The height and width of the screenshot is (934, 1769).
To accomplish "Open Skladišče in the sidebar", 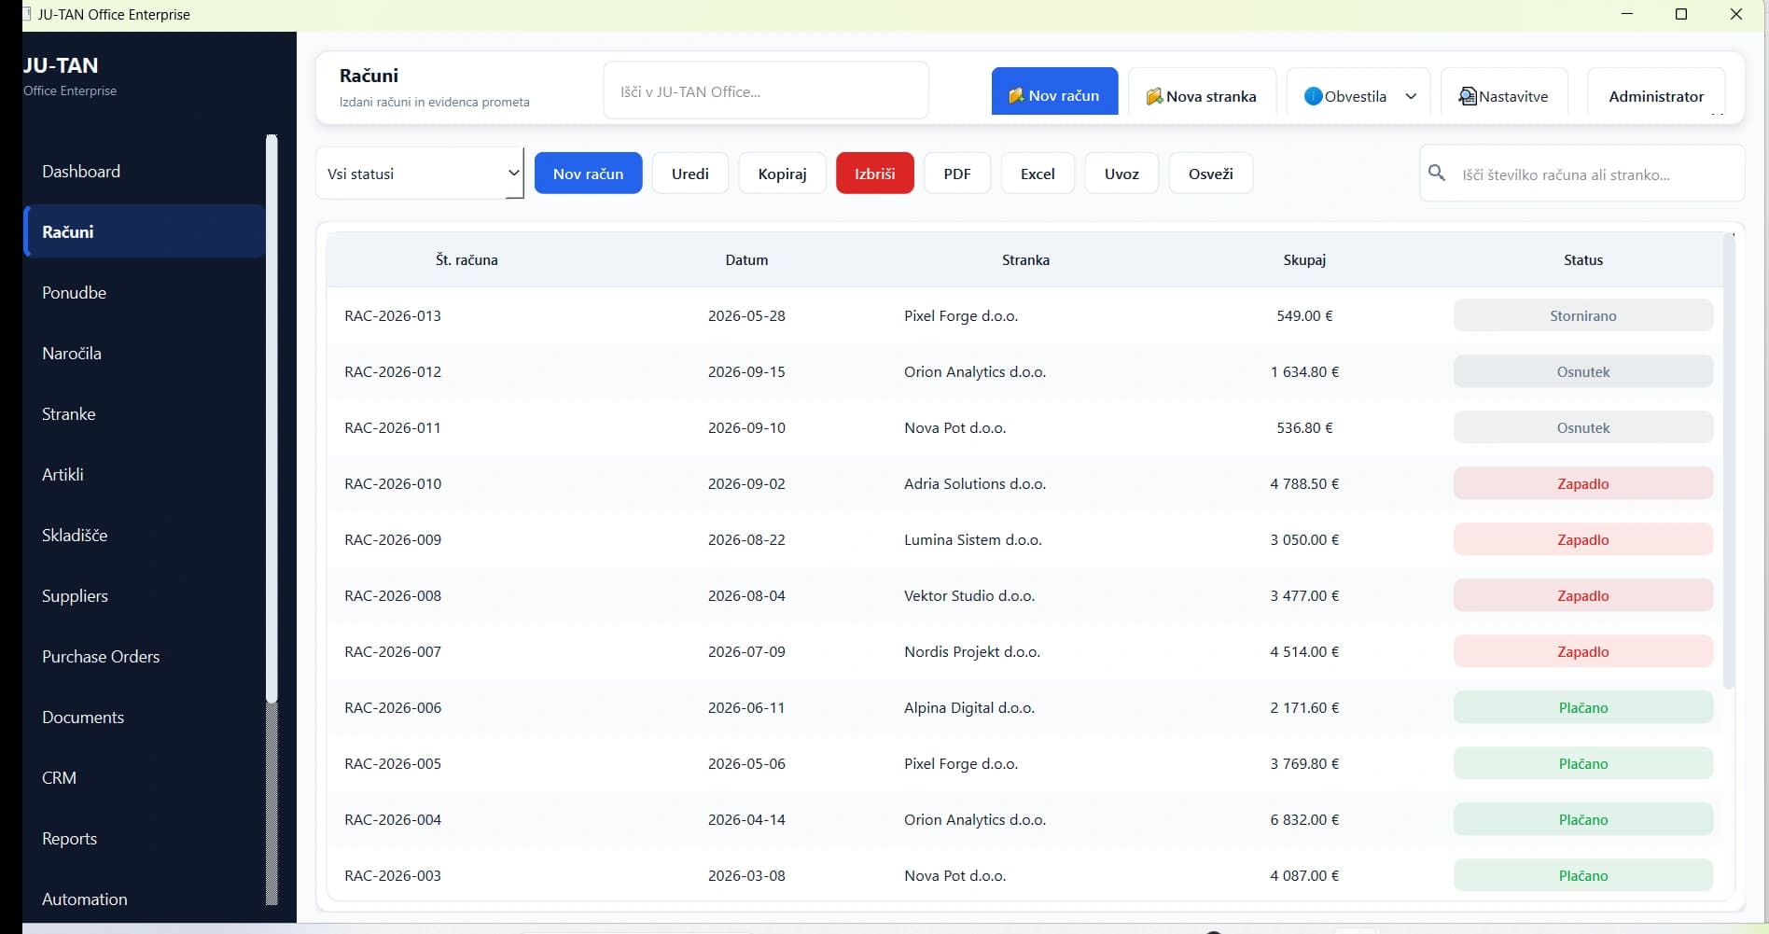I will pyautogui.click(x=145, y=536).
